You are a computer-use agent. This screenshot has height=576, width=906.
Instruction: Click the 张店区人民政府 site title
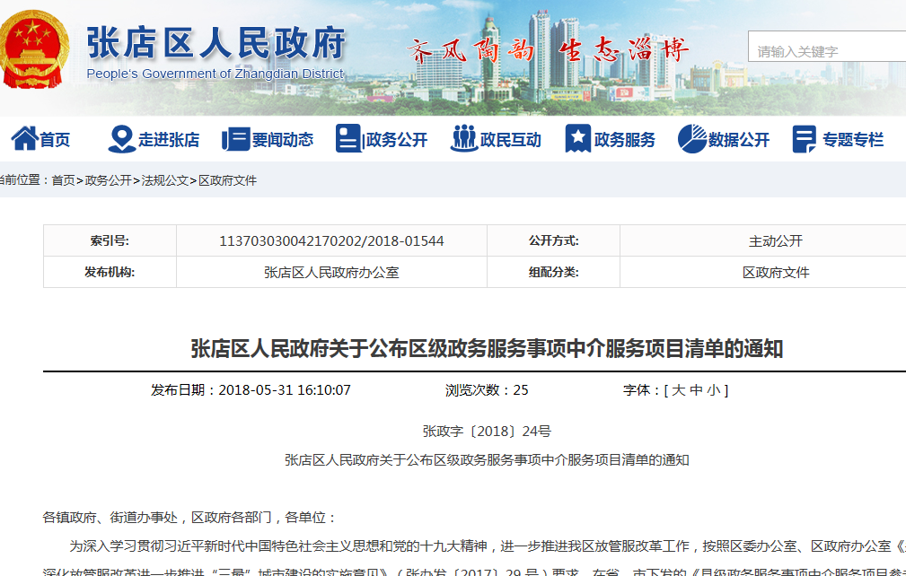pyautogui.click(x=216, y=42)
